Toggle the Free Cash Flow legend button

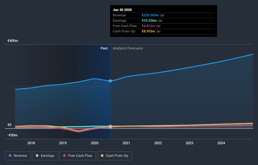78,156
